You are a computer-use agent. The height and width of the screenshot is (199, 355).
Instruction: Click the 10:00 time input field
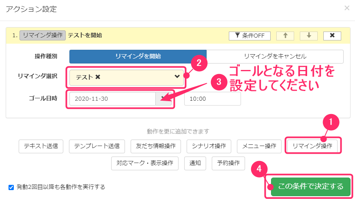click(212, 99)
